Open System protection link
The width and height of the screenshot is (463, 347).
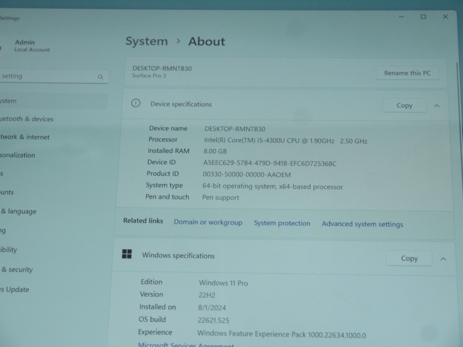coord(282,223)
